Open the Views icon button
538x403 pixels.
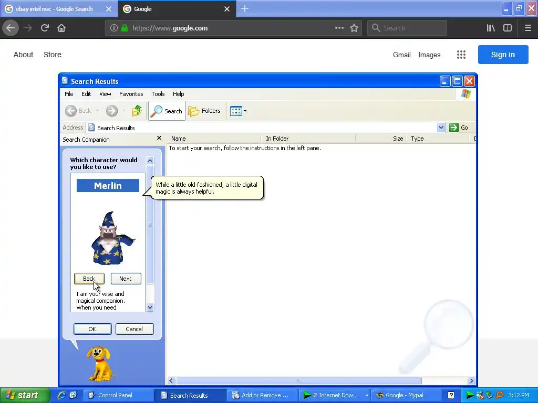(236, 111)
